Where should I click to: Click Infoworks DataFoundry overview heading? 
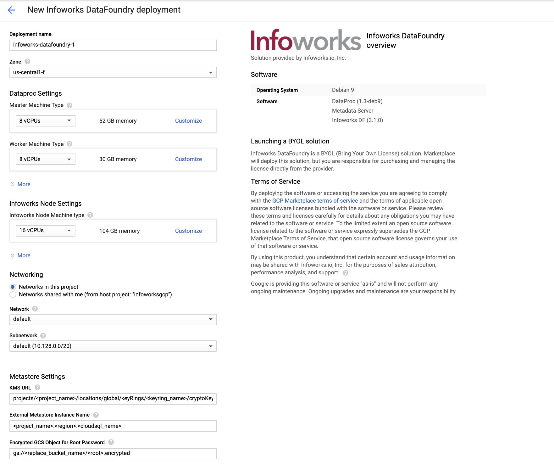405,41
